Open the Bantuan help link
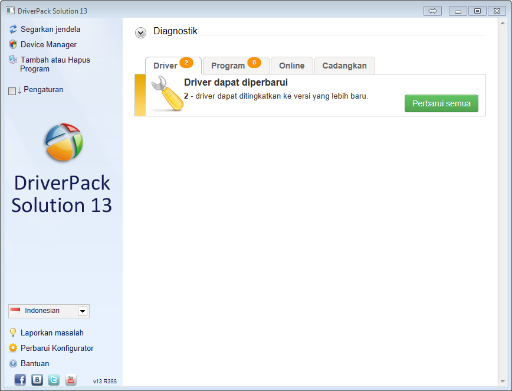This screenshot has height=391, width=512. tap(35, 364)
